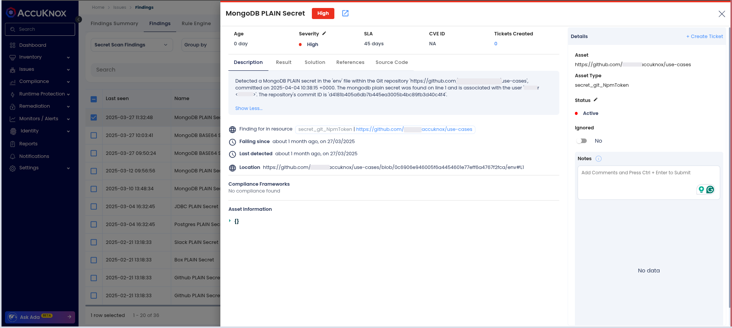The height and width of the screenshot is (328, 732).
Task: Click the Ask Ada BETA button
Action: [x=40, y=317]
